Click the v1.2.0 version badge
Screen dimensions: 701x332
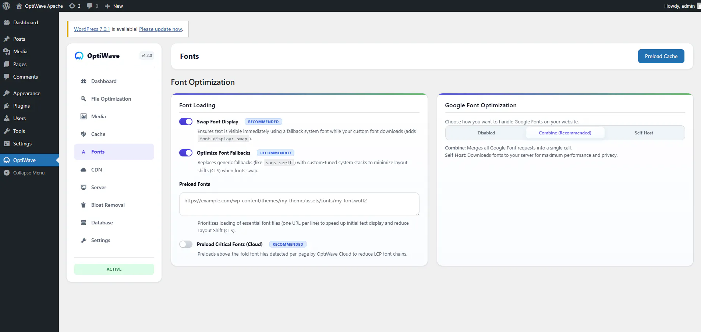pyautogui.click(x=147, y=56)
